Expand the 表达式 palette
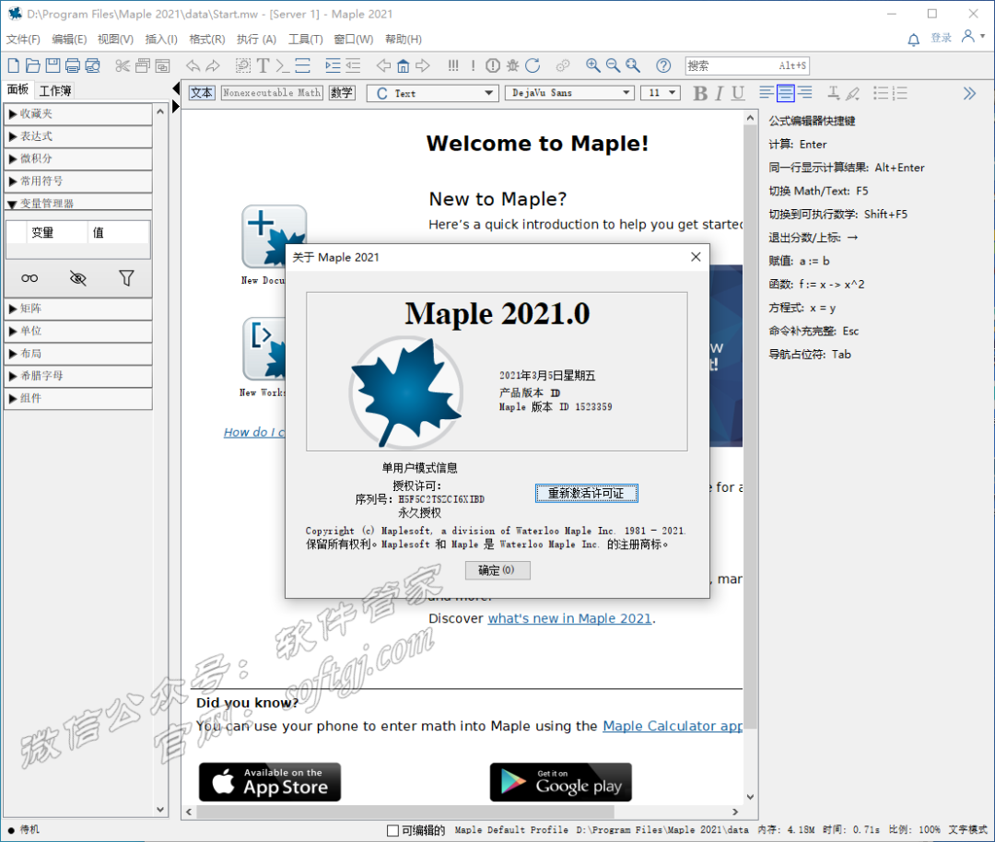Image resolution: width=995 pixels, height=842 pixels. point(78,136)
